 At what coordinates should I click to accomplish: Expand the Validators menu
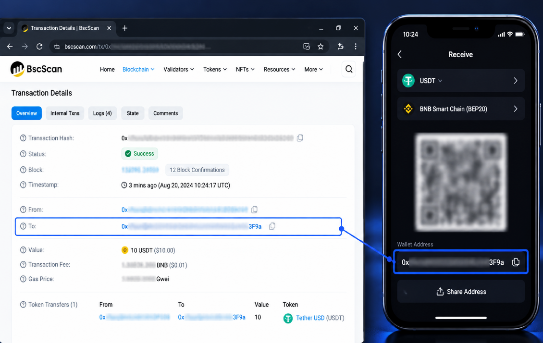click(x=179, y=69)
